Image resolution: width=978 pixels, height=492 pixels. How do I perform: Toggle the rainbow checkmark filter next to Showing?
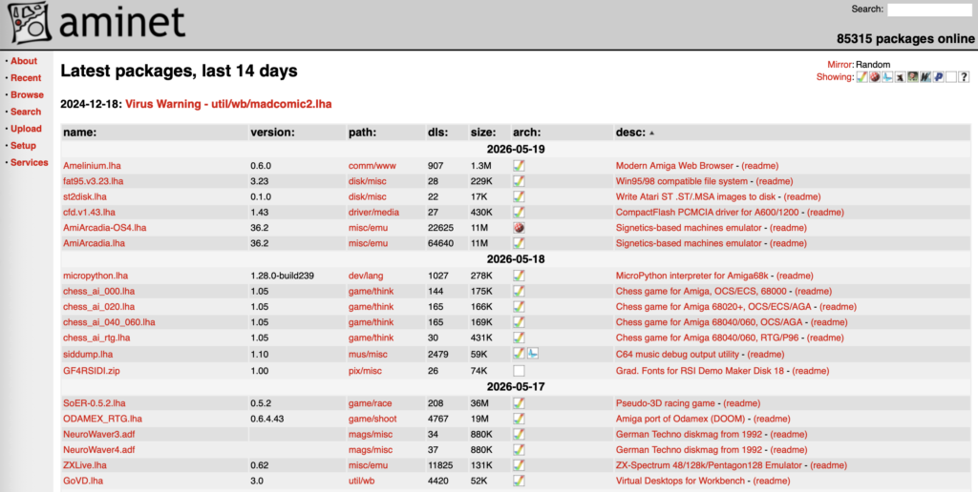pyautogui.click(x=862, y=77)
